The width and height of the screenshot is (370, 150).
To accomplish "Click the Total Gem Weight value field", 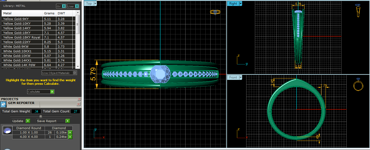I will pyautogui.click(x=36, y=111).
